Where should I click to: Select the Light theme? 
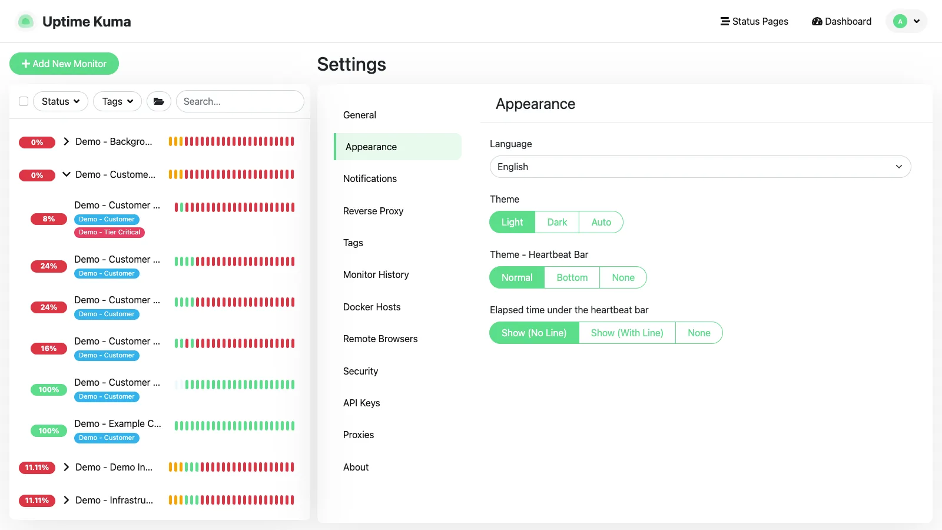click(512, 222)
